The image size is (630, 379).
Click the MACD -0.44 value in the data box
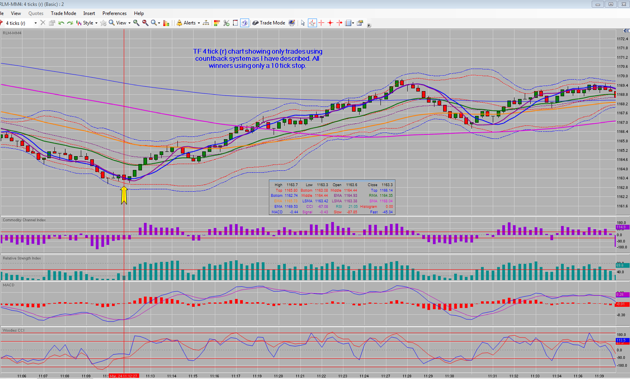click(294, 212)
